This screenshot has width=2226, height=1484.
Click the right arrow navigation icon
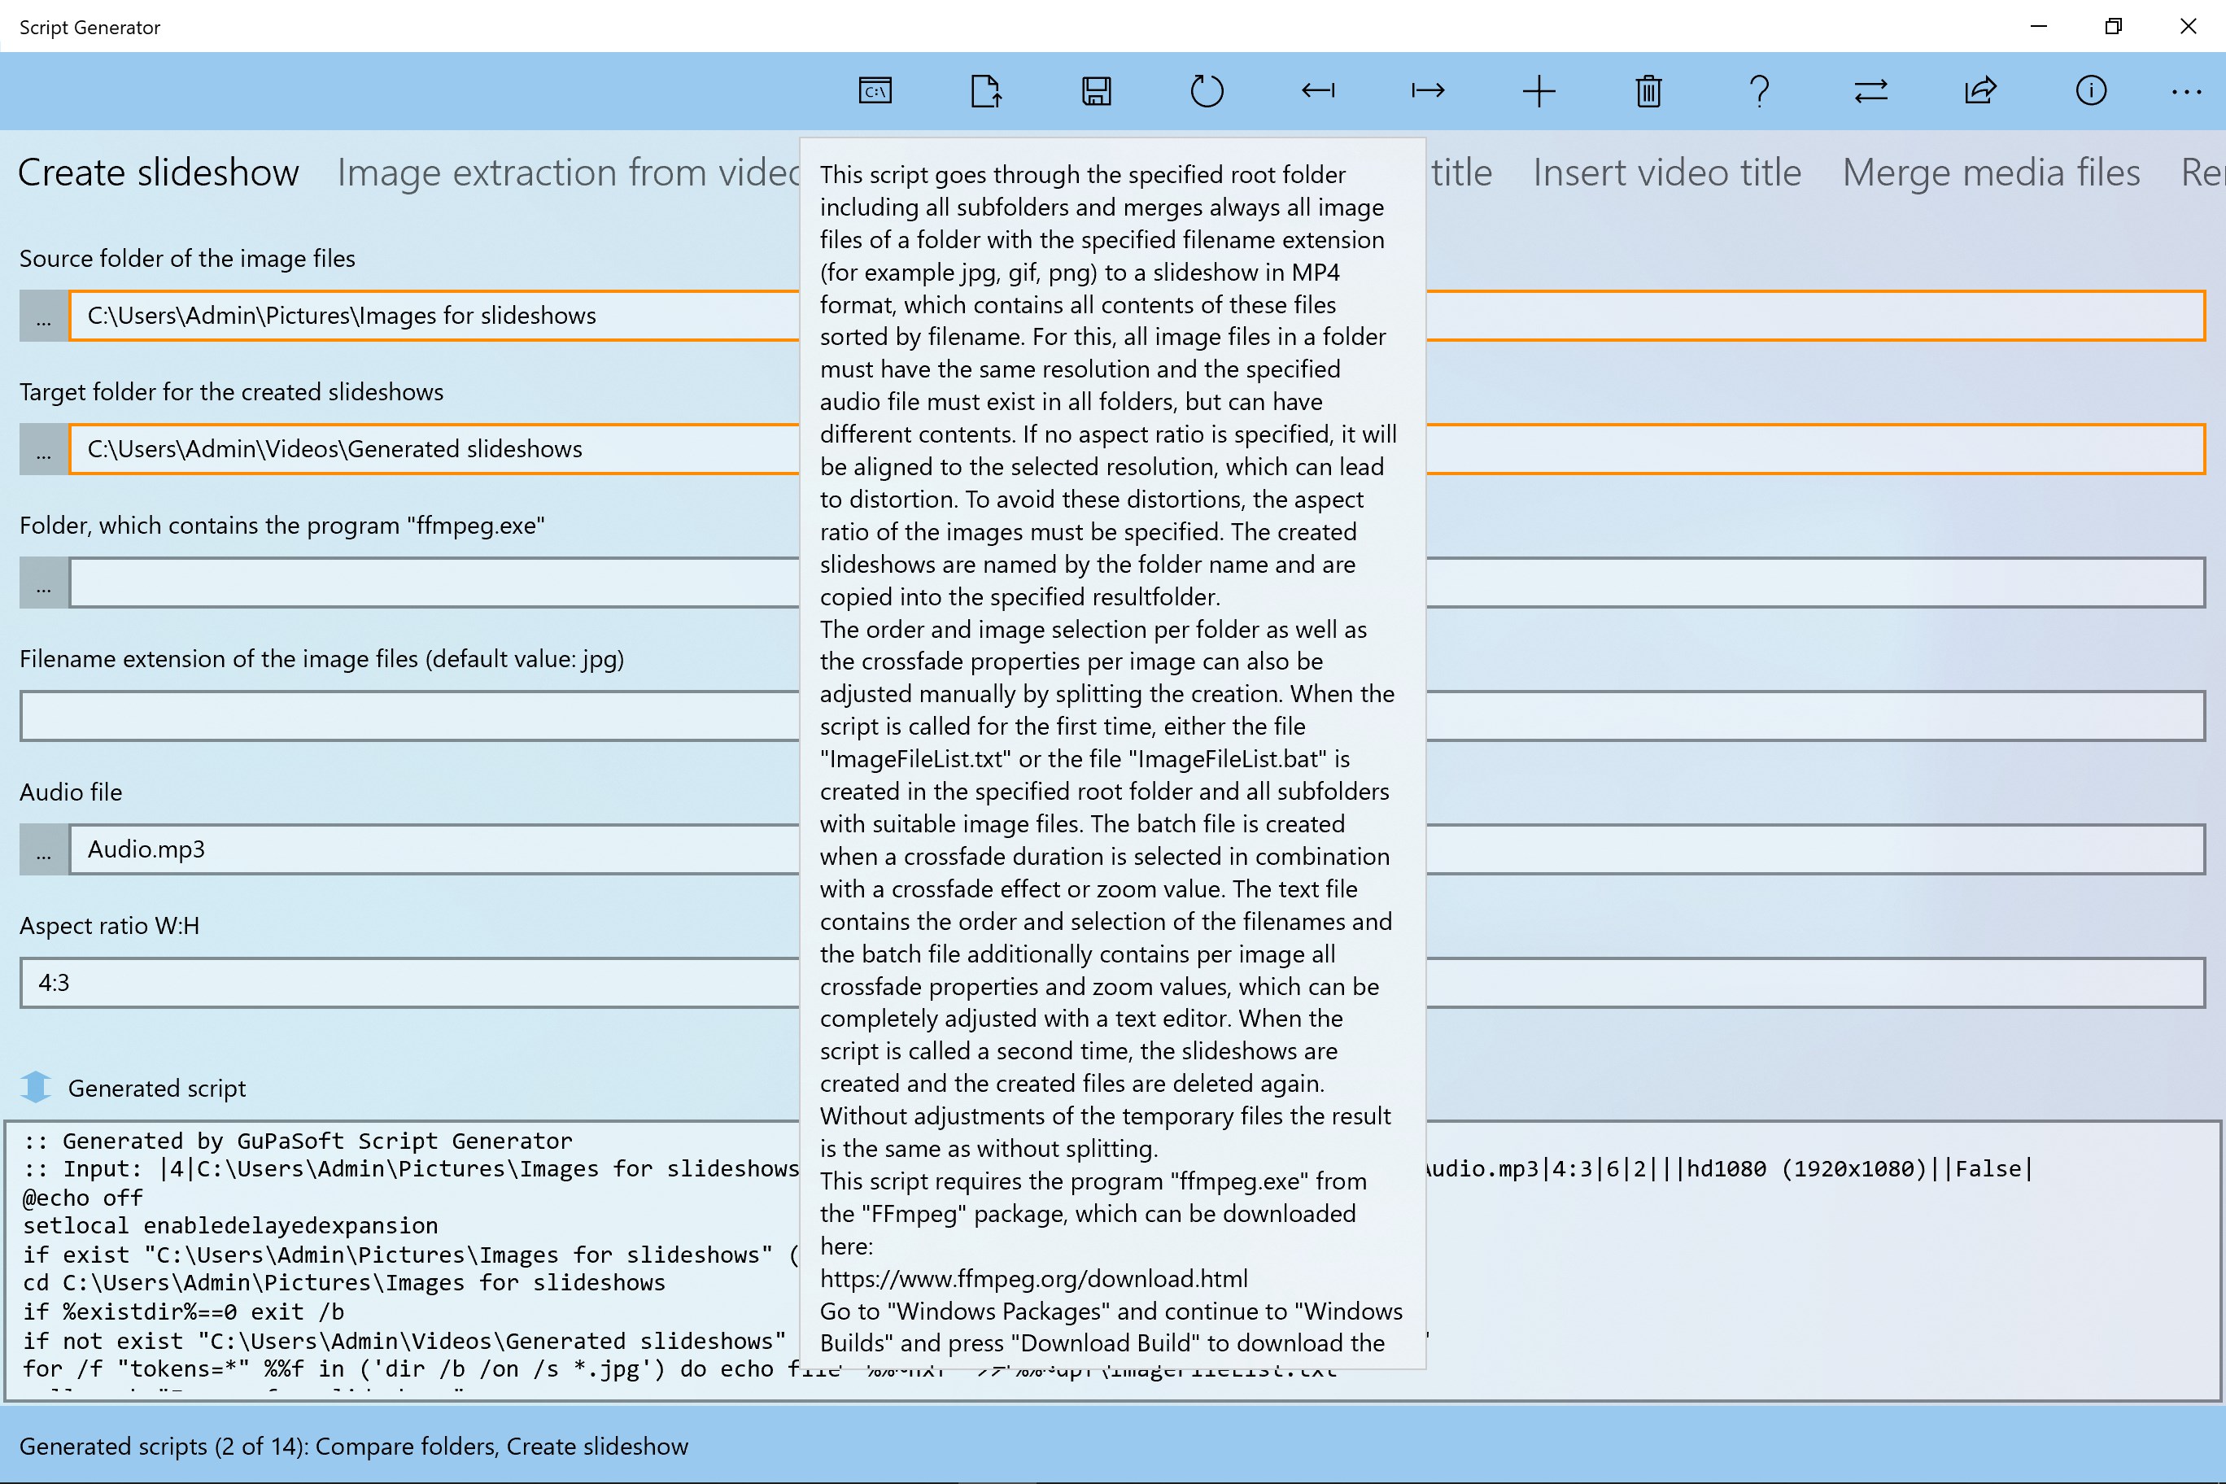pos(1428,91)
